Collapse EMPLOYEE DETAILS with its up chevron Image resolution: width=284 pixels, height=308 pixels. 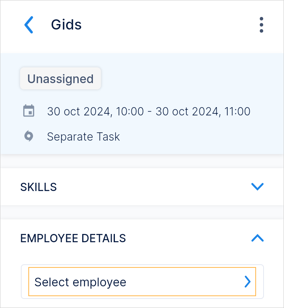[257, 238]
